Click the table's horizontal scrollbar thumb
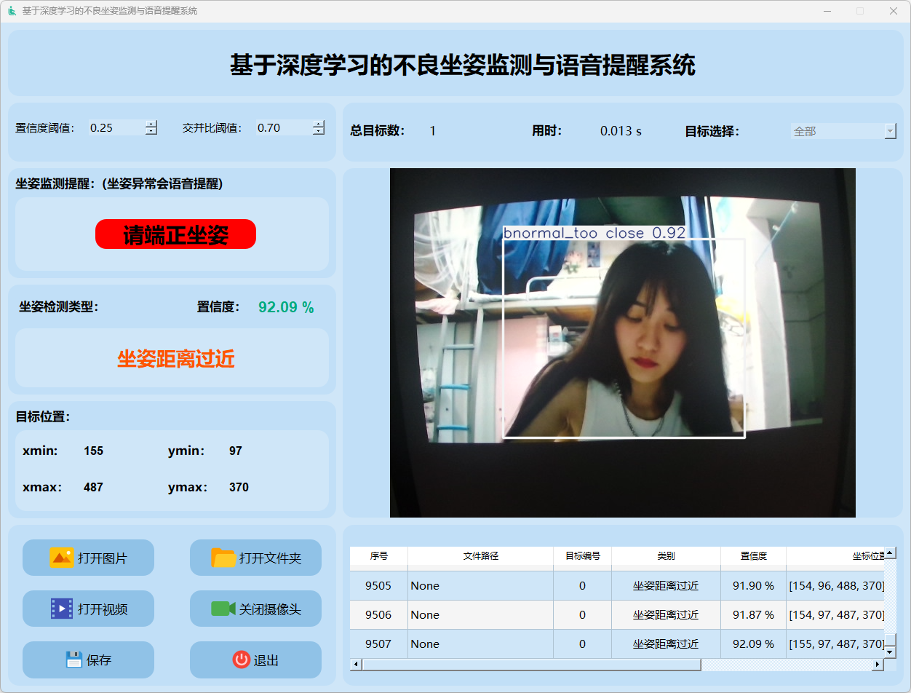 tap(531, 665)
